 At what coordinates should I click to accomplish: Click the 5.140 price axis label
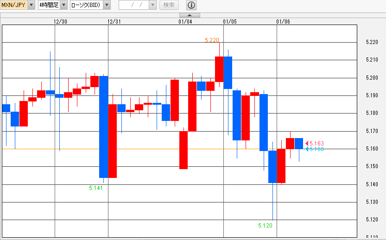[x=372, y=184]
